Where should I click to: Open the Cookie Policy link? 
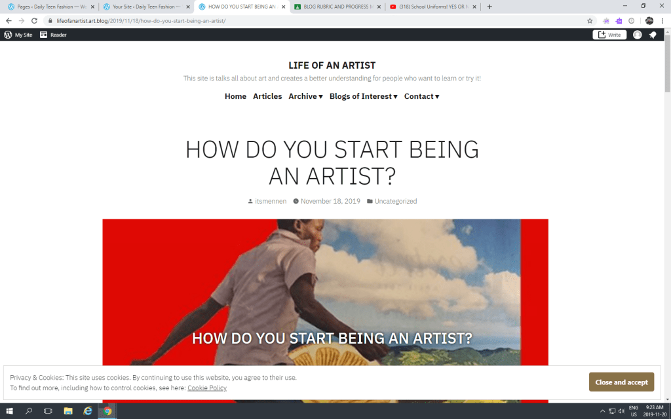[x=206, y=388]
